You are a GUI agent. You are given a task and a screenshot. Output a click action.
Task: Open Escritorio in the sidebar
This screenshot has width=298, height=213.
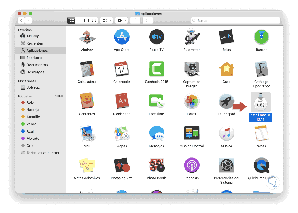coord(41,58)
